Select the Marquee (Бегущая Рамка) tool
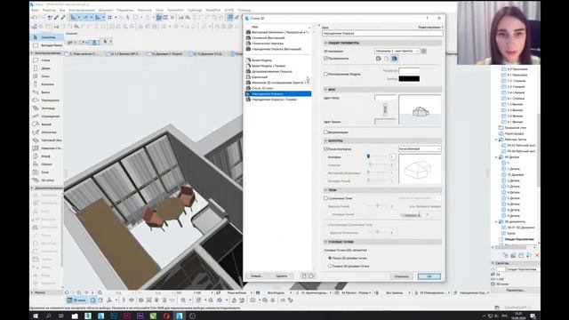The height and width of the screenshot is (320, 569). pos(47,45)
